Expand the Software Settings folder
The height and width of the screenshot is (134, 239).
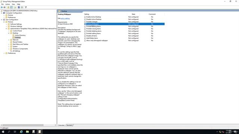6,24
